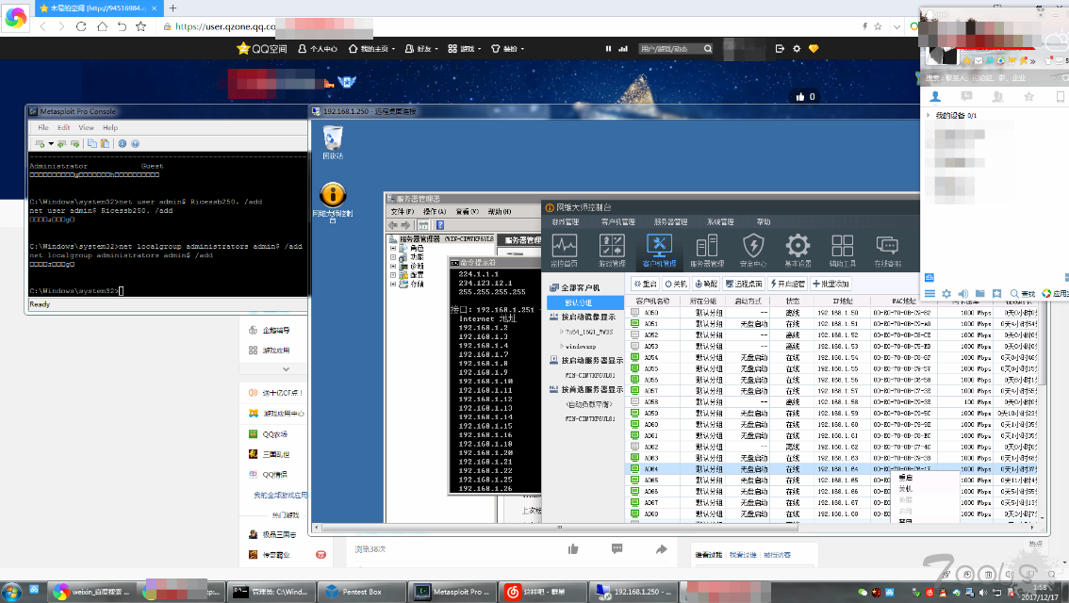Select client row A064 in the table
Image resolution: width=1069 pixels, height=603 pixels.
[x=833, y=469]
